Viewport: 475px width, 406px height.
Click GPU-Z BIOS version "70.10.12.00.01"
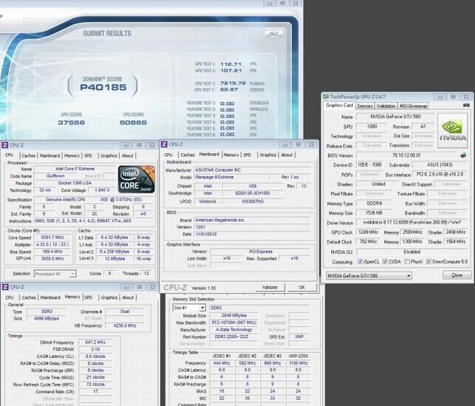pyautogui.click(x=406, y=155)
